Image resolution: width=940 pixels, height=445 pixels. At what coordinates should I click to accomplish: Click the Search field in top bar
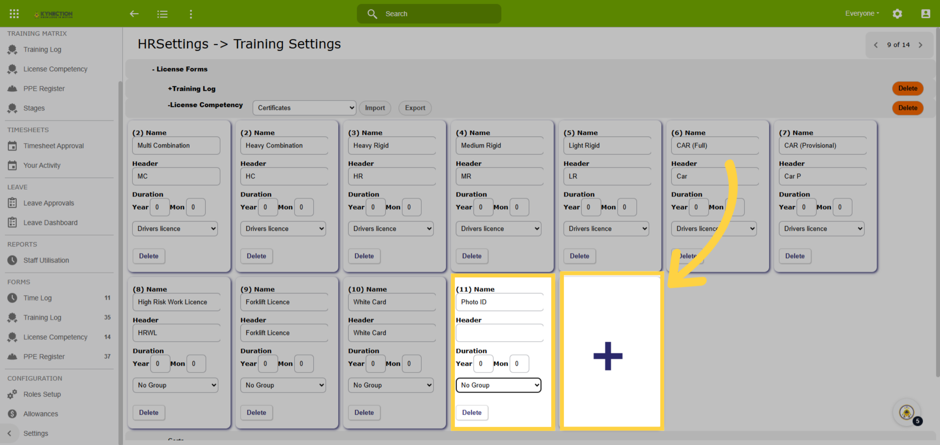429,14
